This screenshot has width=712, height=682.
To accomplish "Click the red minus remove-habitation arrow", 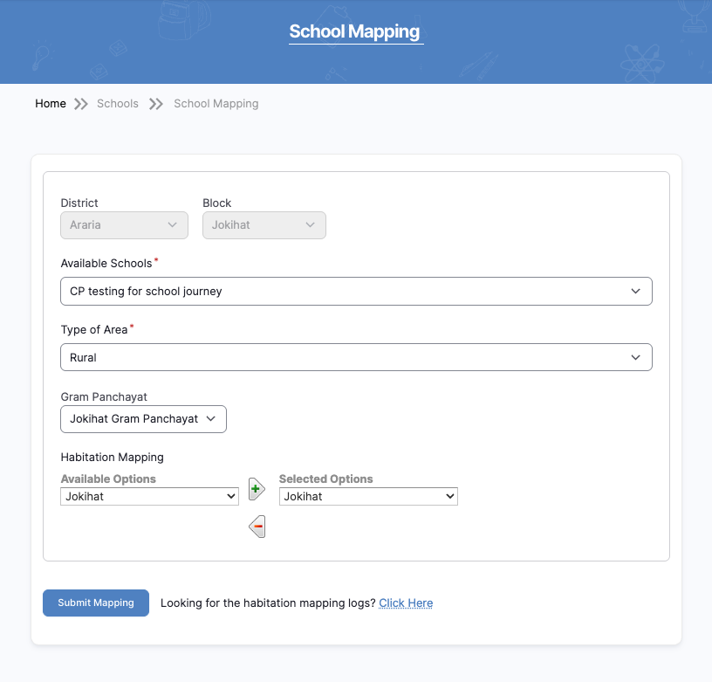I will (x=257, y=527).
